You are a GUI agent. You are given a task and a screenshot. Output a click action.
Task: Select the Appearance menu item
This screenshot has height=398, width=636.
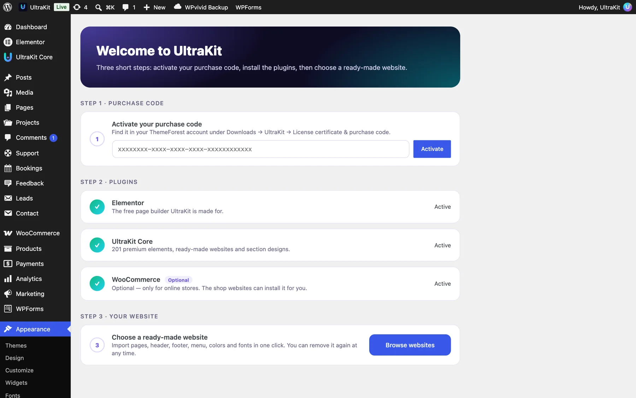tap(35, 329)
